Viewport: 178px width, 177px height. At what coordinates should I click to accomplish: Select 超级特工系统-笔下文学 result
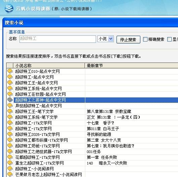pos(36,117)
